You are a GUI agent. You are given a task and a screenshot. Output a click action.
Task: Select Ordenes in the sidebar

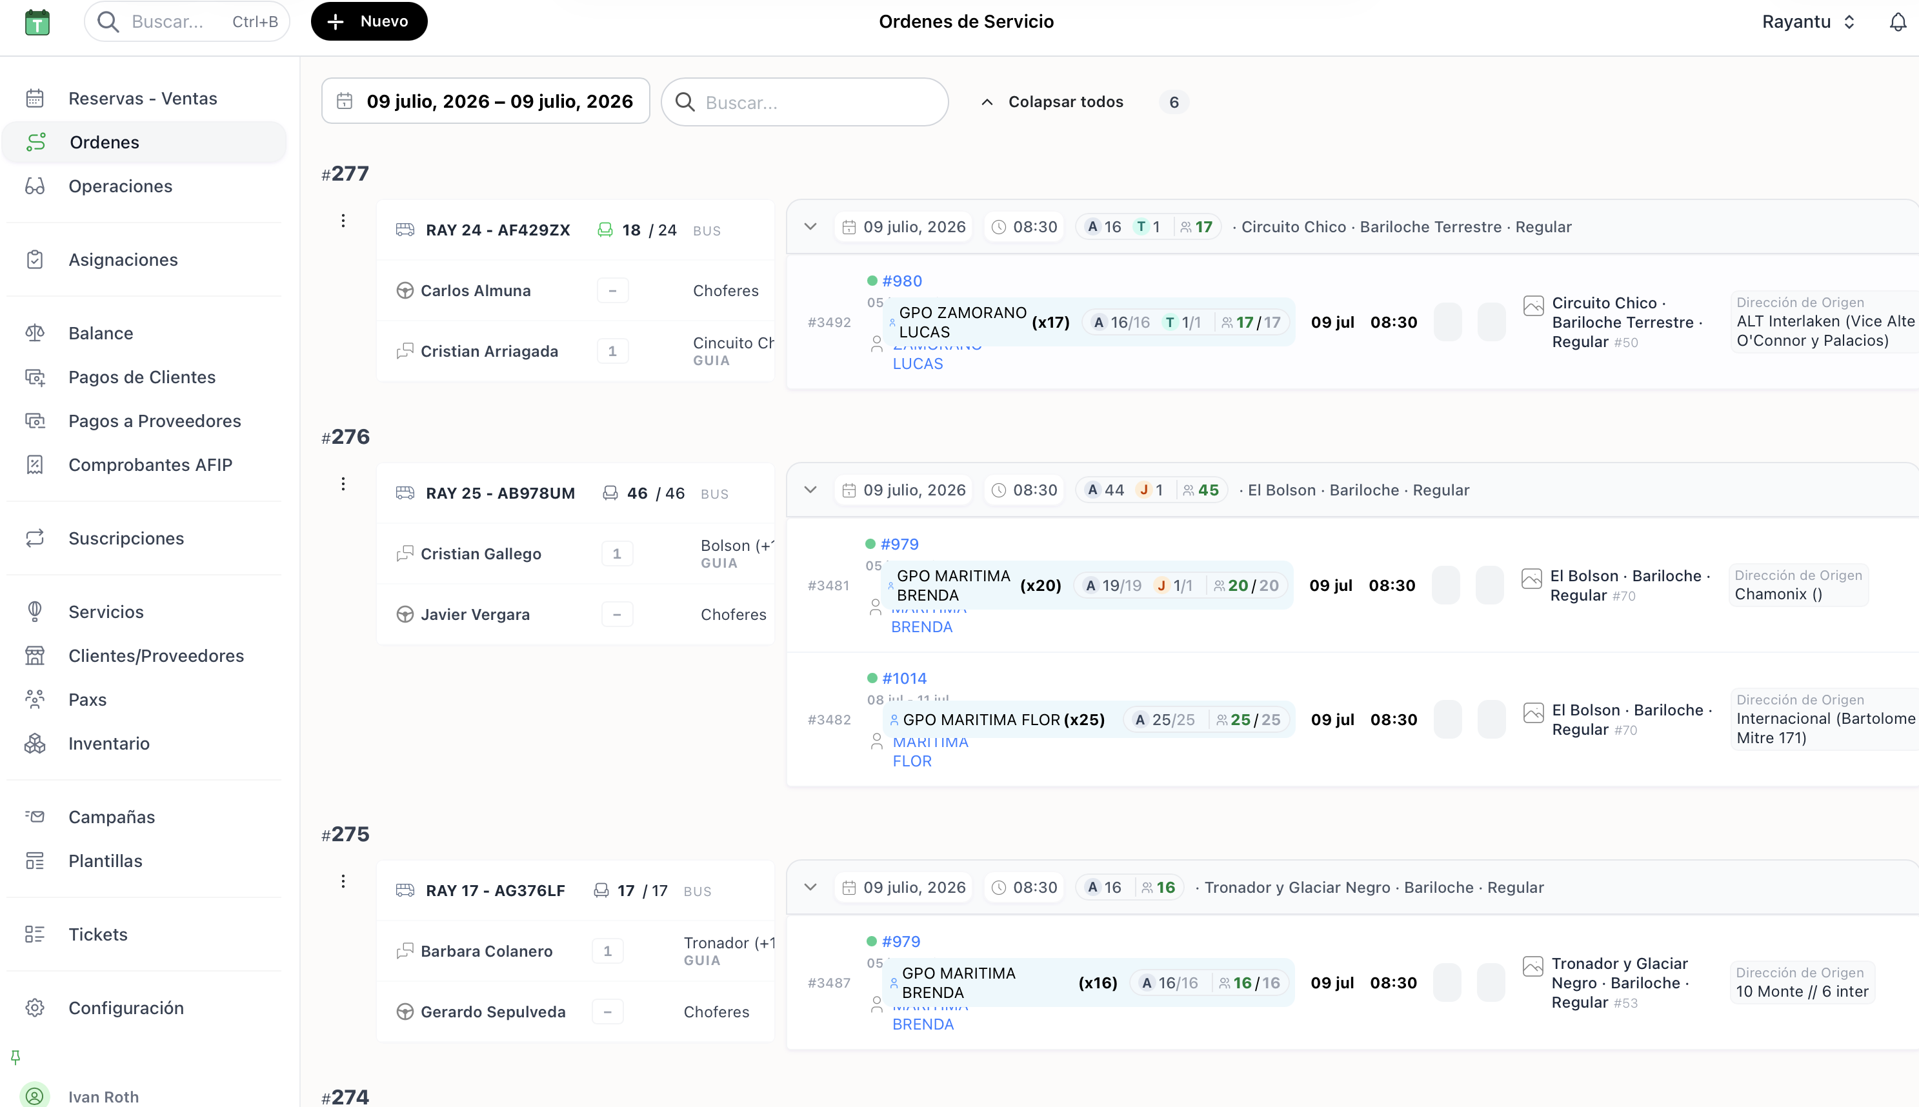(143, 142)
